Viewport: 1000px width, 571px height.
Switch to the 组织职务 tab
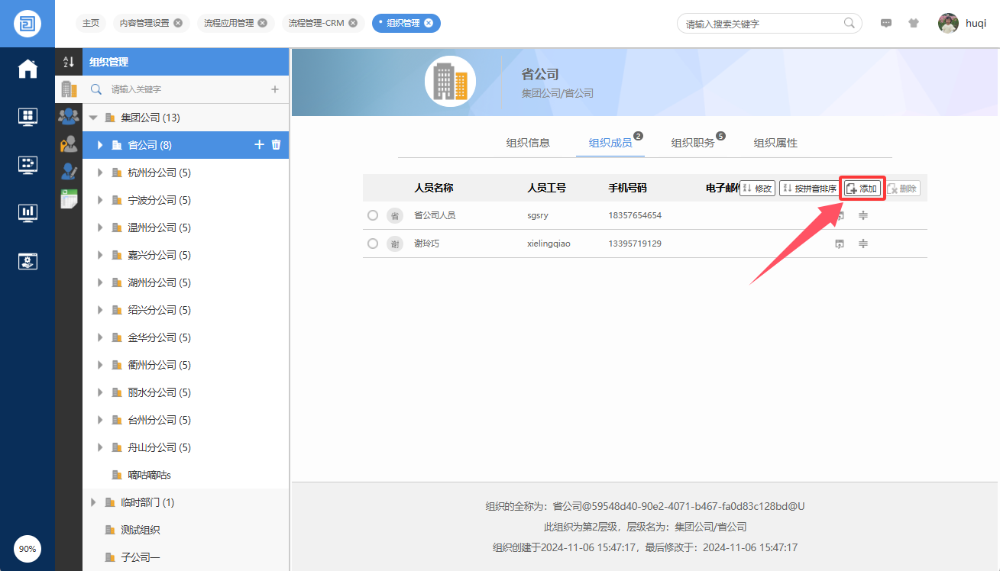[x=693, y=143]
